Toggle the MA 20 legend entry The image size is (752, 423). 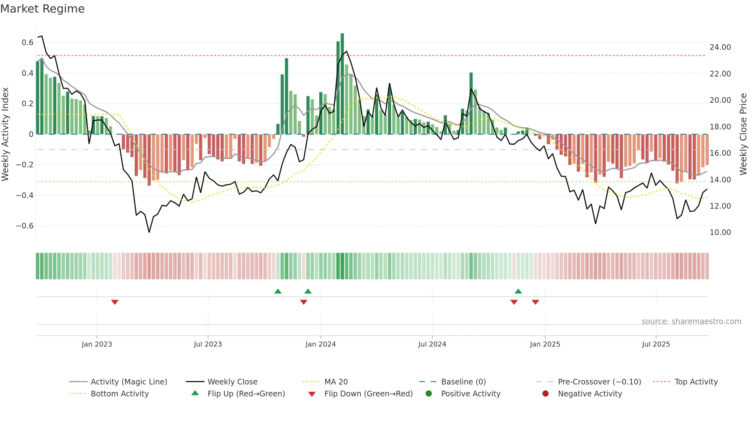pyautogui.click(x=325, y=382)
